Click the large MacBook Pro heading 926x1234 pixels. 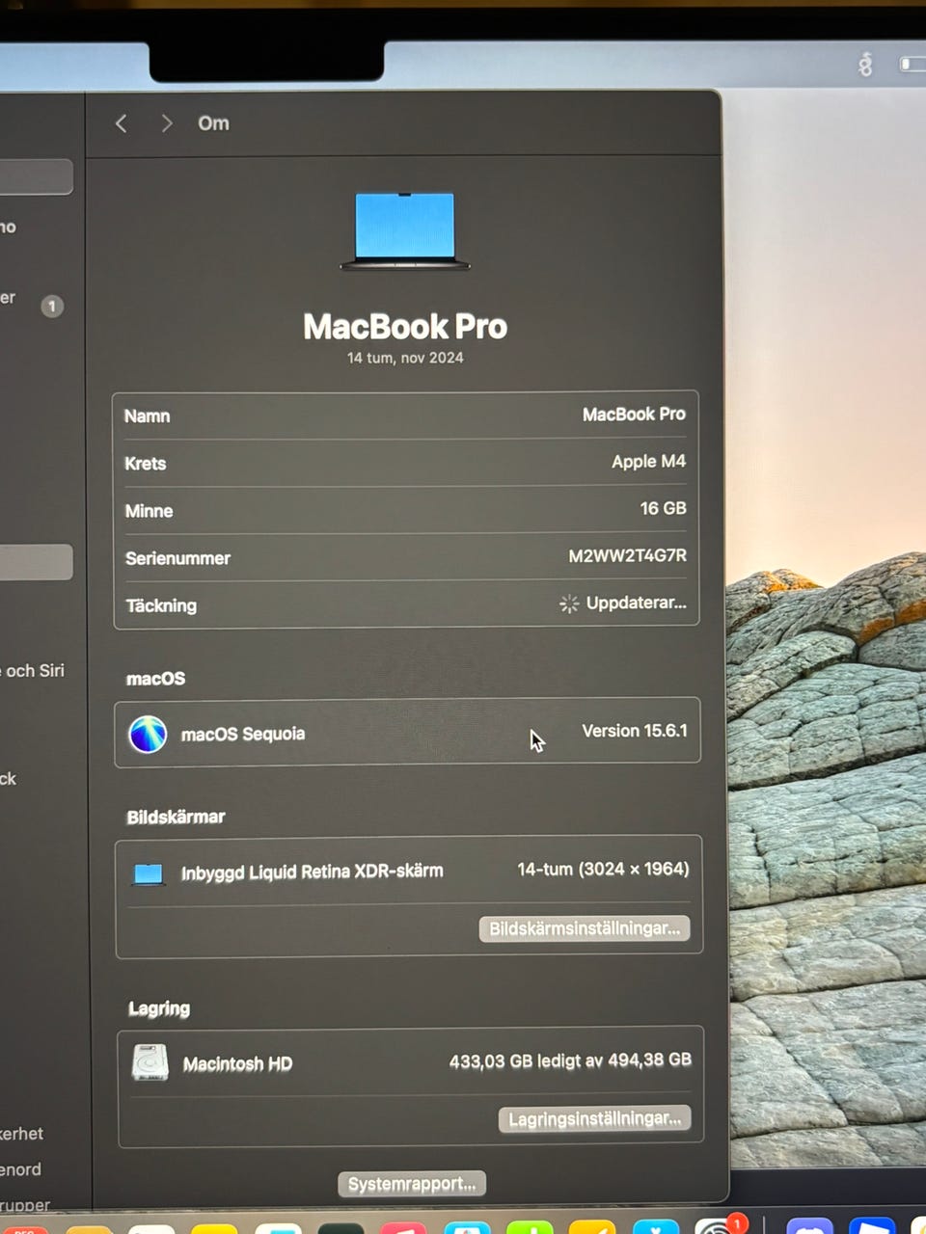[x=405, y=327]
